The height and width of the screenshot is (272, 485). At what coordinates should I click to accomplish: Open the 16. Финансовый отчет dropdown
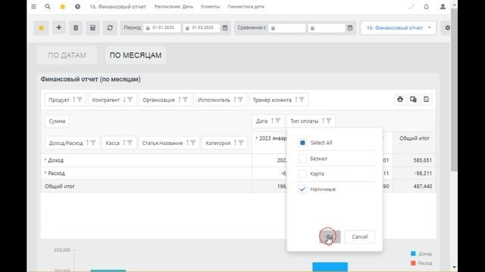[399, 28]
